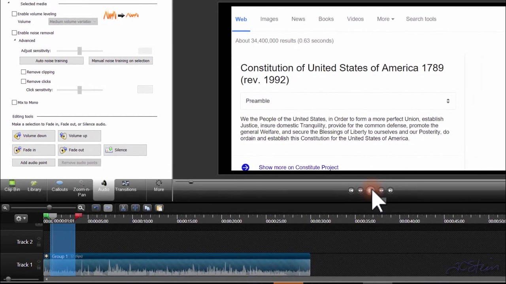506x284 pixels.
Task: Enable Mix to Mono checkbox
Action: pyautogui.click(x=14, y=103)
